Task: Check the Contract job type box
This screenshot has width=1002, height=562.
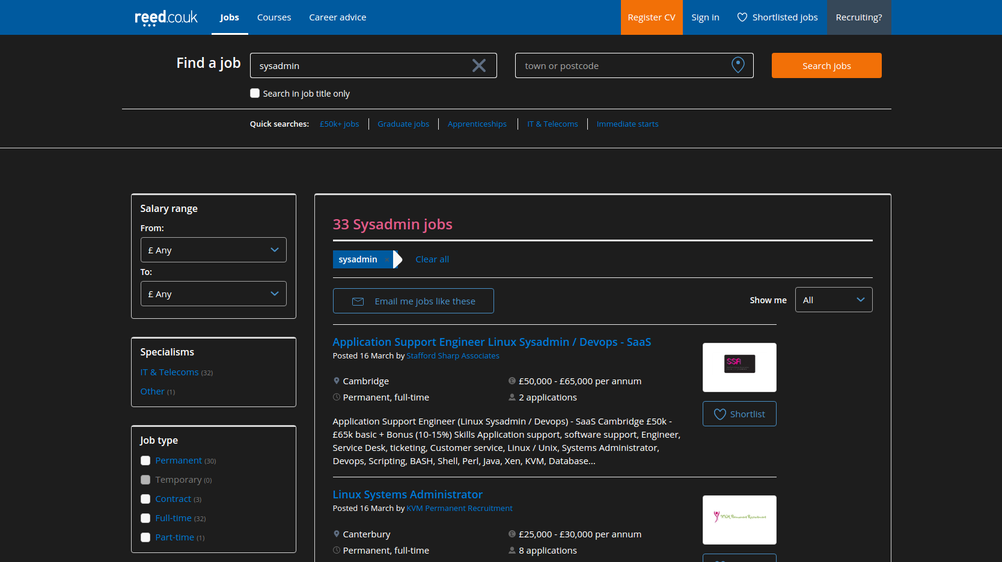Action: pos(145,499)
